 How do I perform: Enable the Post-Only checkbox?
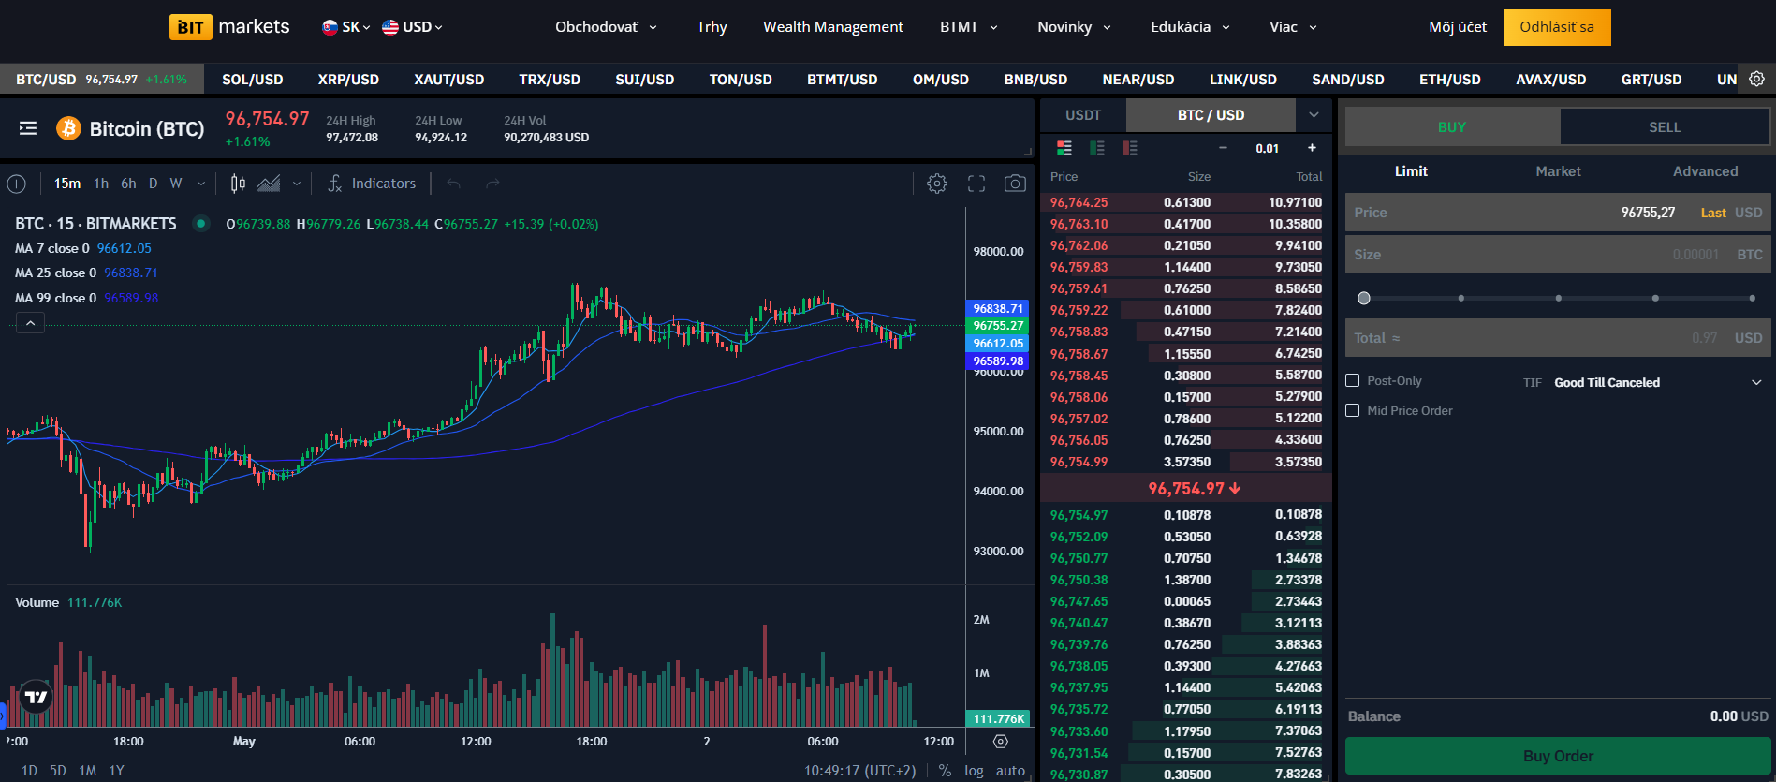click(x=1352, y=380)
